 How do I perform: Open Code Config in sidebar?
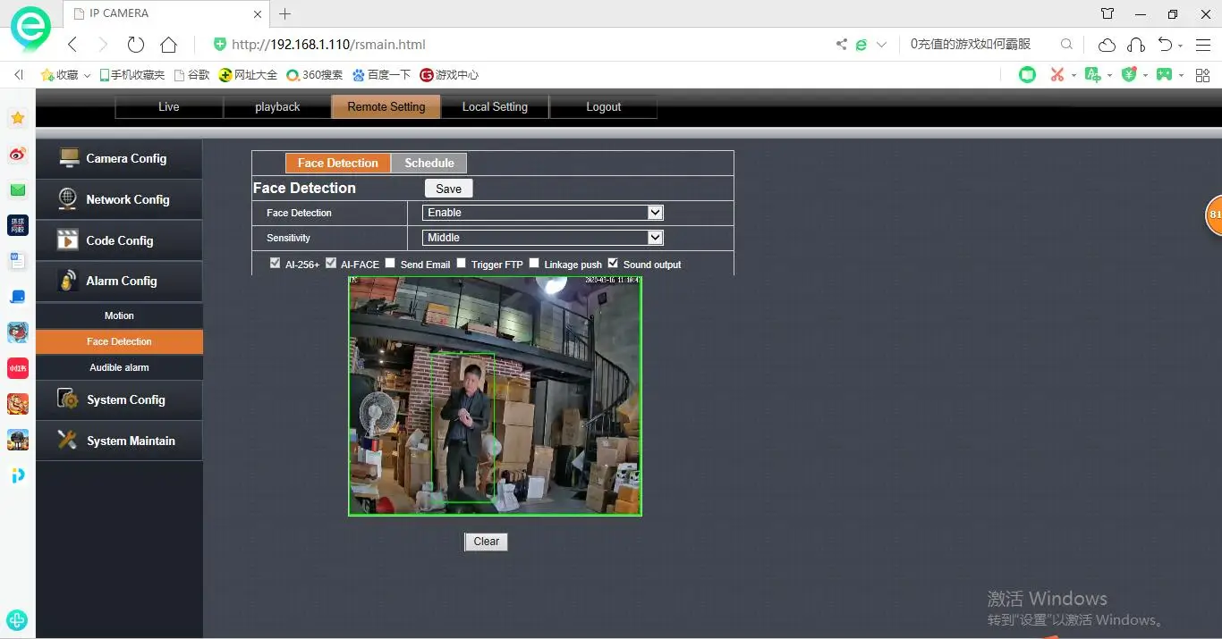pos(119,240)
